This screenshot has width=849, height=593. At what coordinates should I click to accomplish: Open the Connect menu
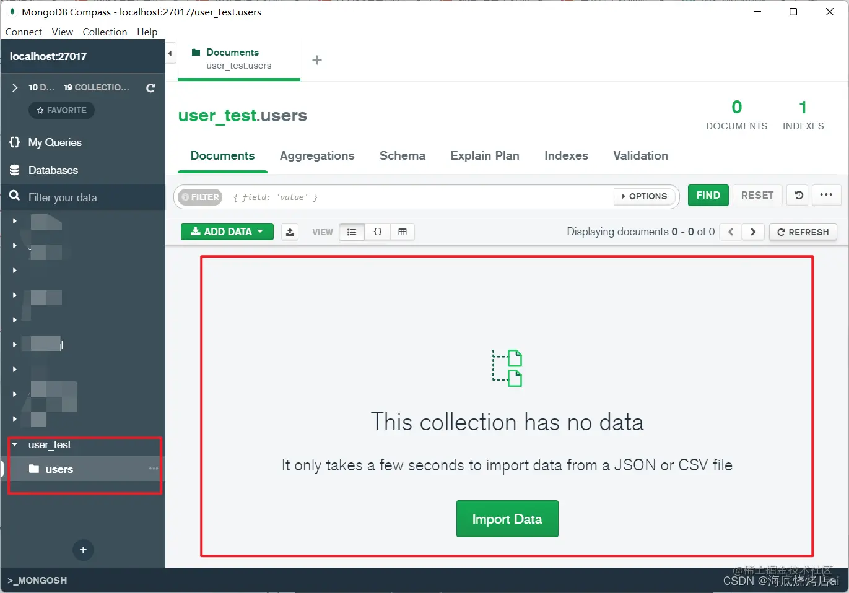pos(24,32)
